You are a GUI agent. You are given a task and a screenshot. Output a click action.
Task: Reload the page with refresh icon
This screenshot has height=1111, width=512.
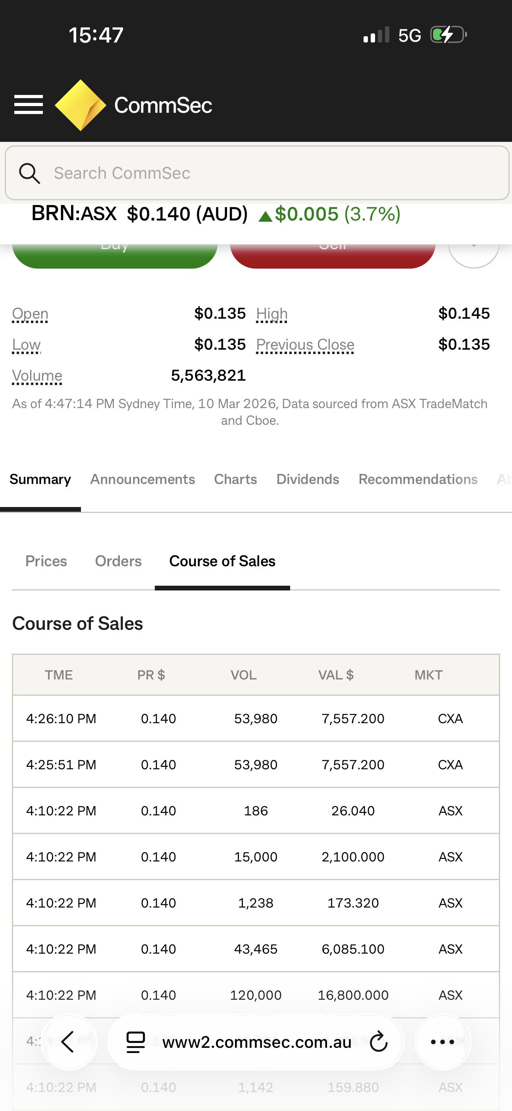pyautogui.click(x=378, y=1042)
